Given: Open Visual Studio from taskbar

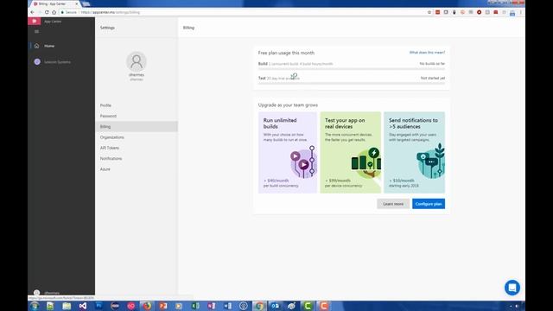Looking at the screenshot, I should coord(83,306).
